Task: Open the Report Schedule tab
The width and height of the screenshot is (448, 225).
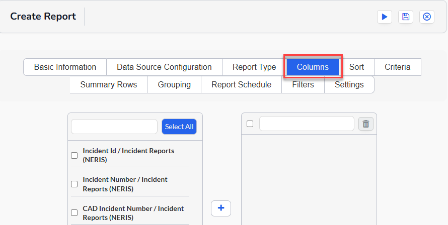Action: (242, 85)
